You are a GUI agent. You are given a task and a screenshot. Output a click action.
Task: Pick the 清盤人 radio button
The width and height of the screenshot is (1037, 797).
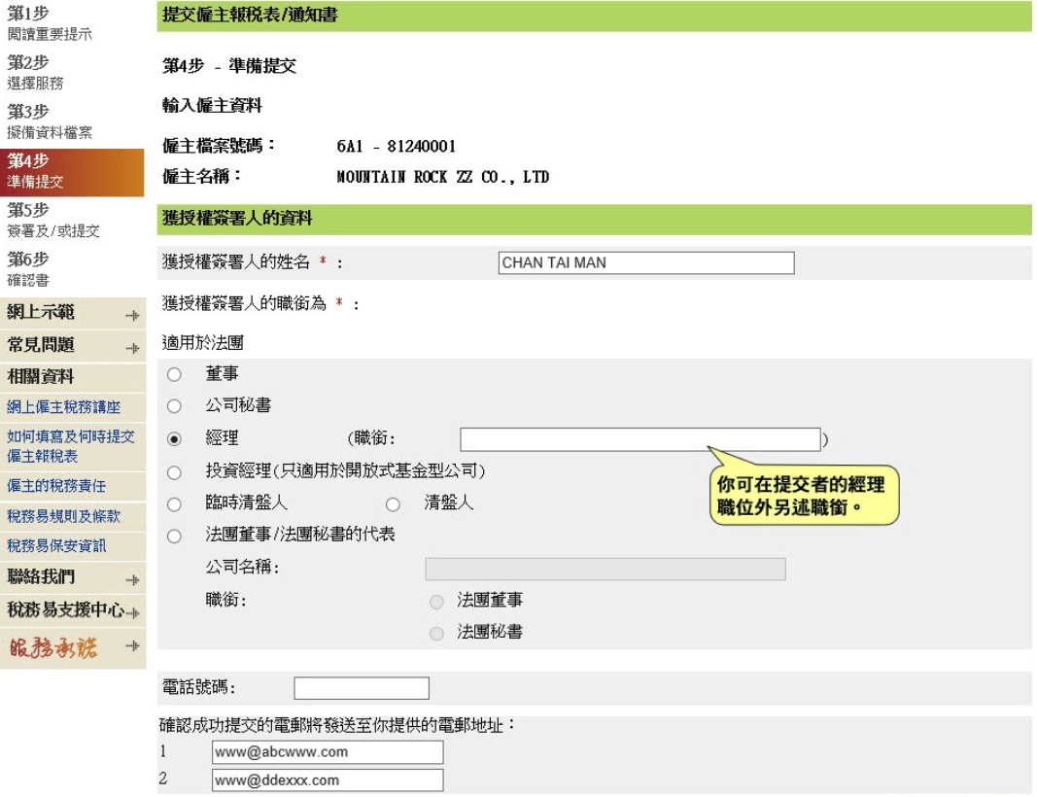pyautogui.click(x=393, y=504)
